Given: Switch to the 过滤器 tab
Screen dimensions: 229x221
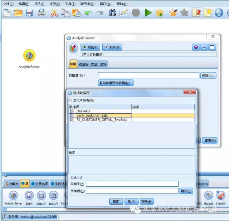Looking at the screenshot, I should point(84,64).
